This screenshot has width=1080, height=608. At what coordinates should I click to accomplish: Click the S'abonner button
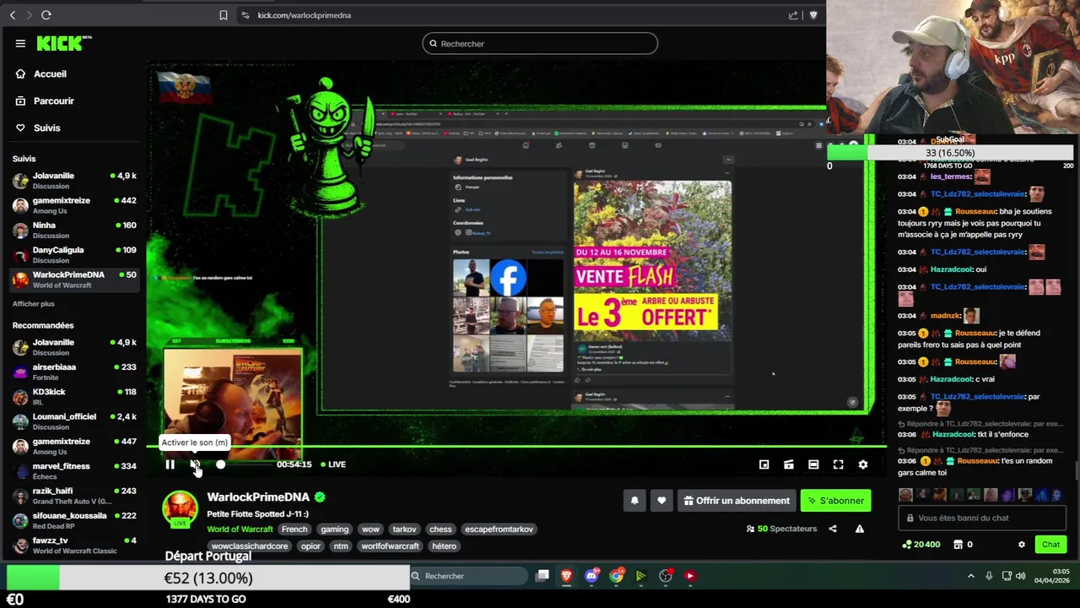(x=835, y=501)
